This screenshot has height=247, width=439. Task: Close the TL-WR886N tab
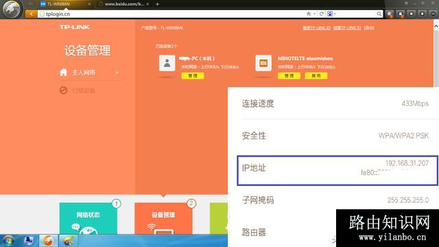pos(89,4)
